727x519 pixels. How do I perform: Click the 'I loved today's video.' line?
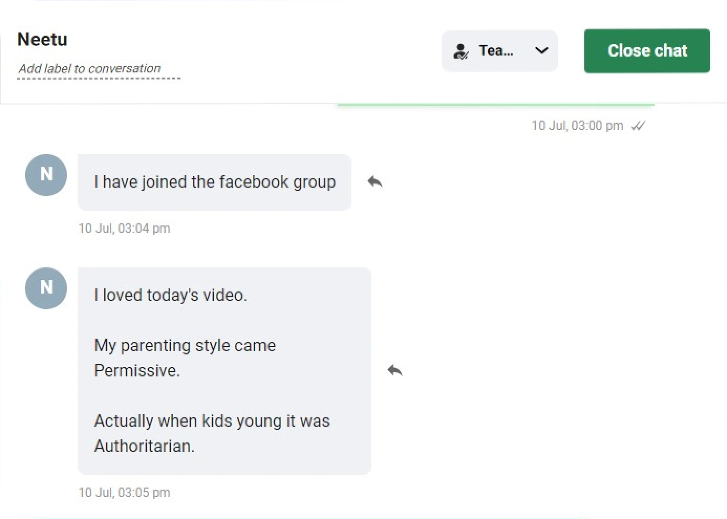[170, 295]
